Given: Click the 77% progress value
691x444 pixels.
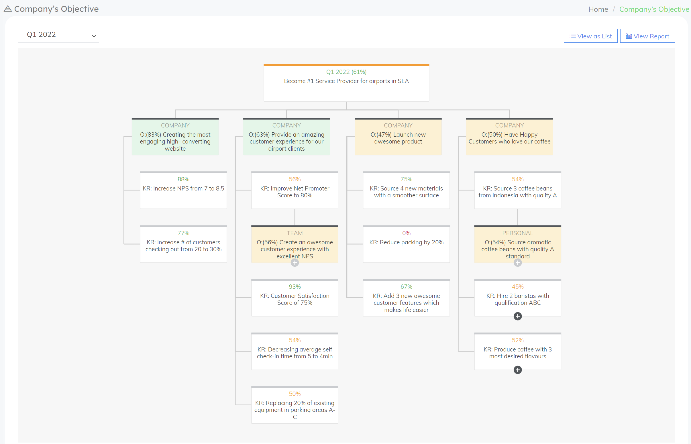Looking at the screenshot, I should (x=183, y=233).
